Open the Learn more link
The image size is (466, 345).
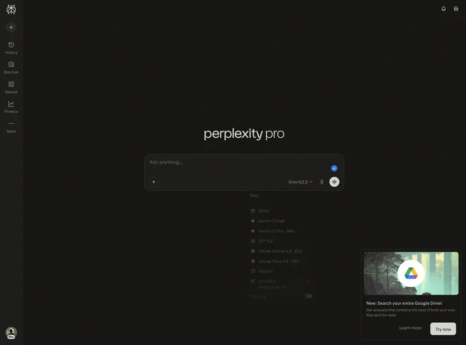point(410,328)
